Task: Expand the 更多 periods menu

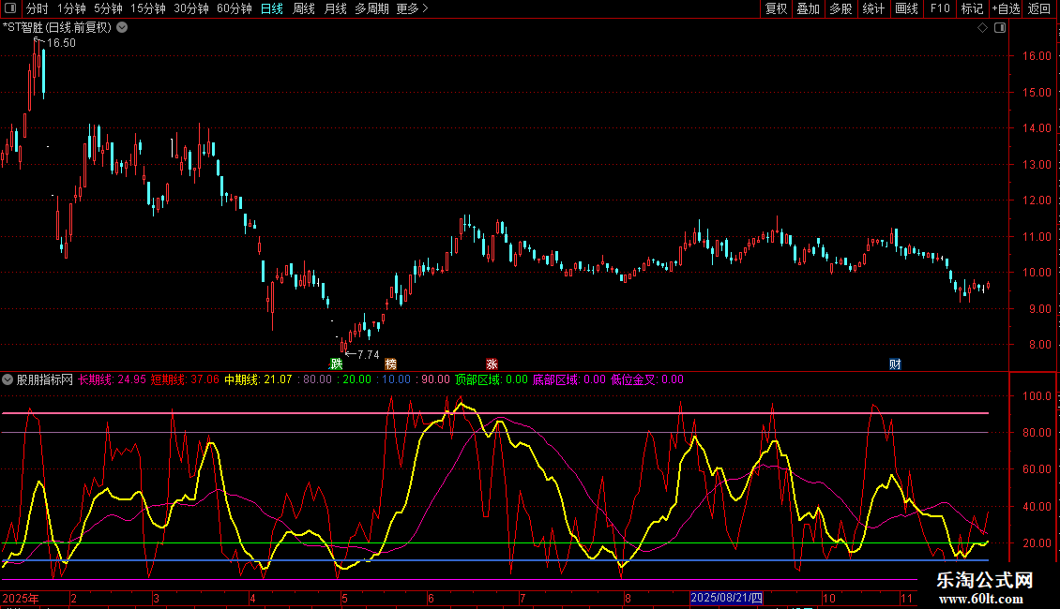Action: click(412, 9)
